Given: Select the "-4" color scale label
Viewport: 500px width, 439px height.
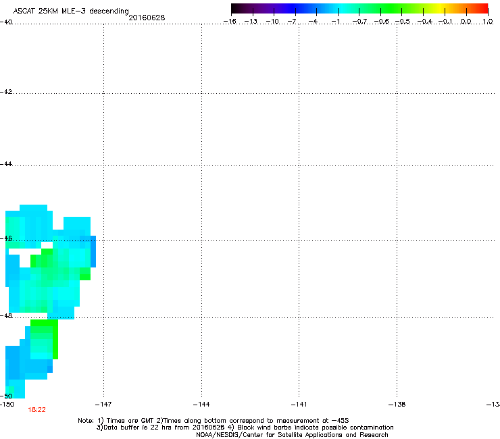Looking at the screenshot, I should [313, 22].
